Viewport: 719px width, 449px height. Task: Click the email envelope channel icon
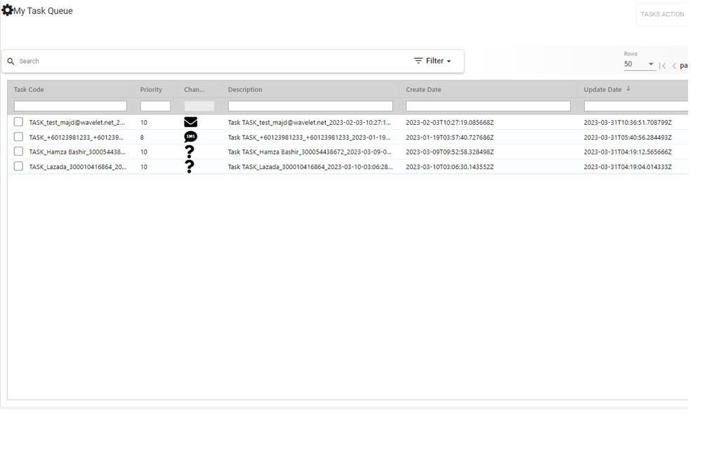point(190,122)
